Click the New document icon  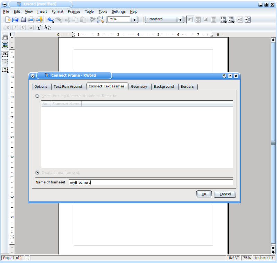pyautogui.click(x=8, y=19)
